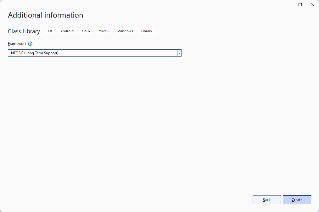319x212 pixels.
Task: Click the Library project type tag
Action: [x=146, y=31]
